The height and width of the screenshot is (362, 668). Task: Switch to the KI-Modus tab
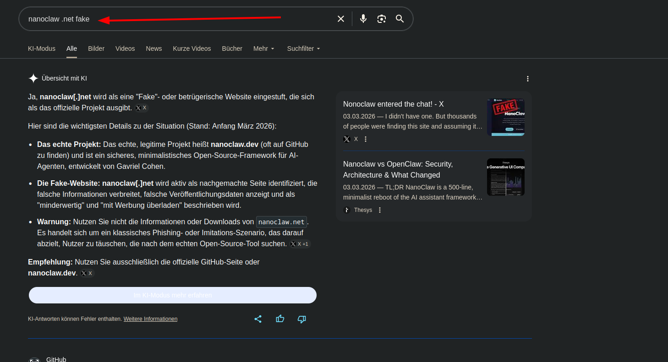[x=42, y=49]
